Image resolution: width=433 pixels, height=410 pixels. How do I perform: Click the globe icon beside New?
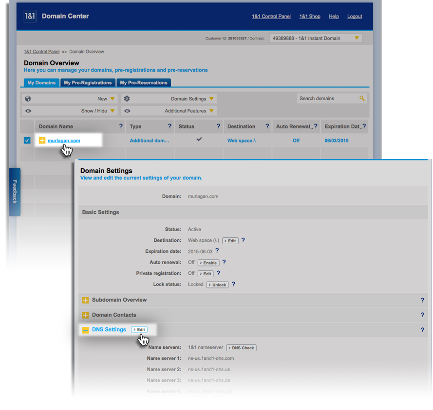point(28,99)
